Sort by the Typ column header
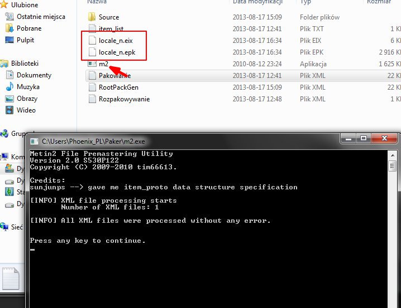Screen dimensions: 401x308 click(305, 2)
